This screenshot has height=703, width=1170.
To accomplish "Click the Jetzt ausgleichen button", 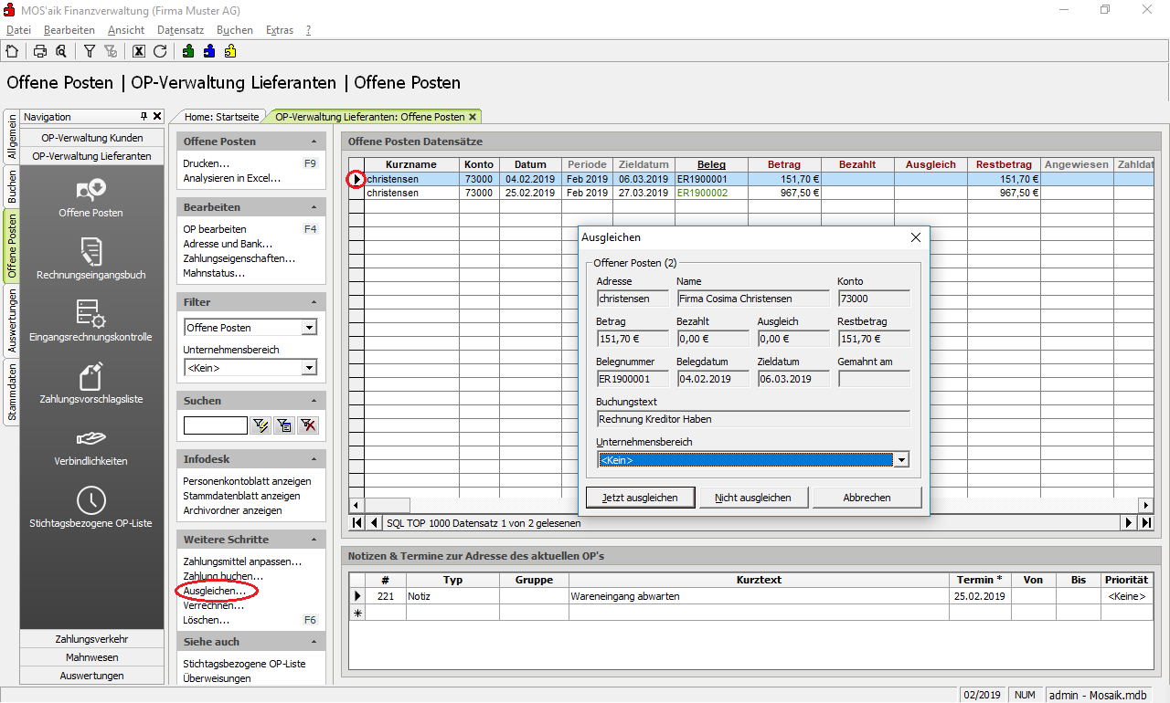I will [640, 498].
